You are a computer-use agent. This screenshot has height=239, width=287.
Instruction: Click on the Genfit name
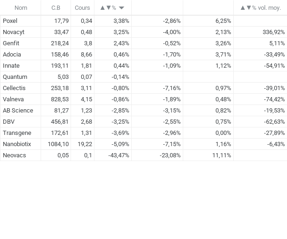click(11, 43)
